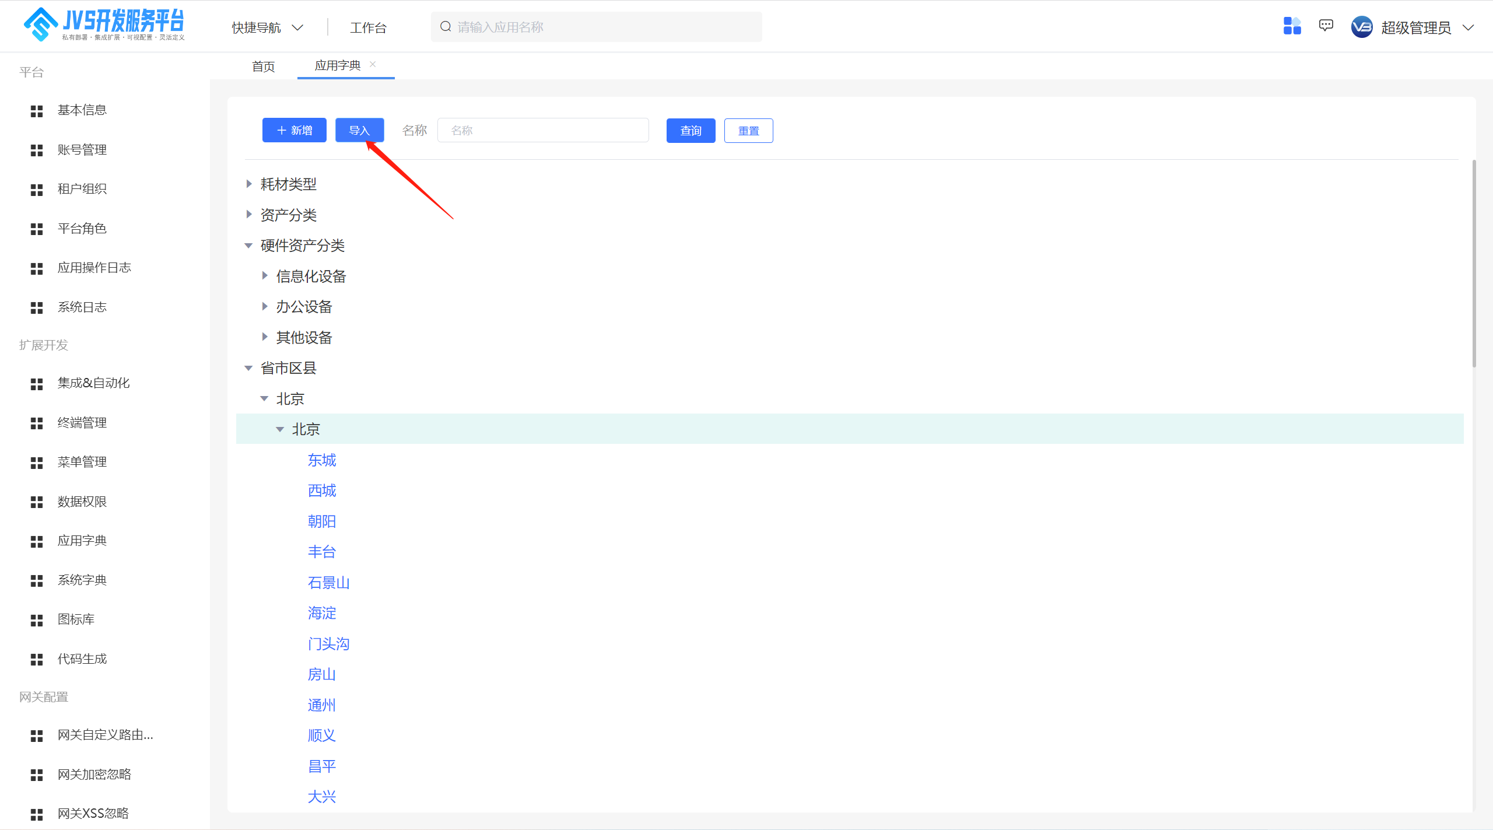Screen dimensions: 1493x830
Task: Collapse the 硬件资产分类 tree node
Action: tap(248, 246)
